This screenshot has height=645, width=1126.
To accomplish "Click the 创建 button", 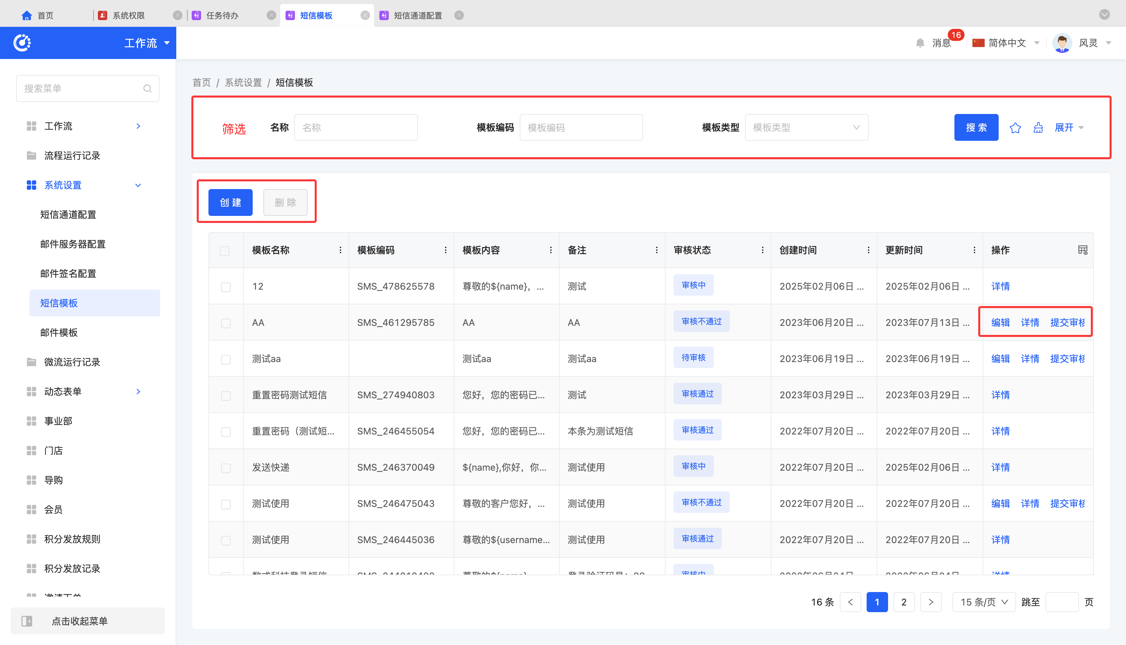I will 230,202.
